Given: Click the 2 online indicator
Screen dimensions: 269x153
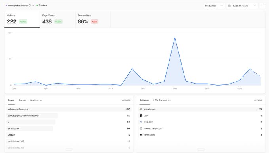Looking at the screenshot, I should tap(42, 6).
